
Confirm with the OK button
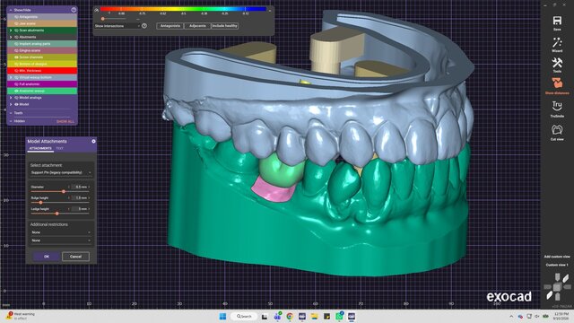click(47, 257)
